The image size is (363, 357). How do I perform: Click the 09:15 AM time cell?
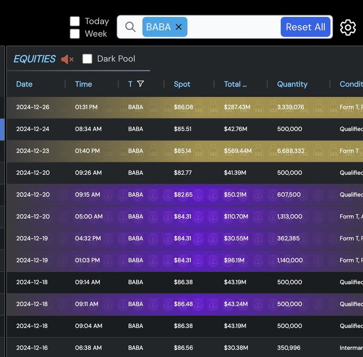[x=87, y=194]
